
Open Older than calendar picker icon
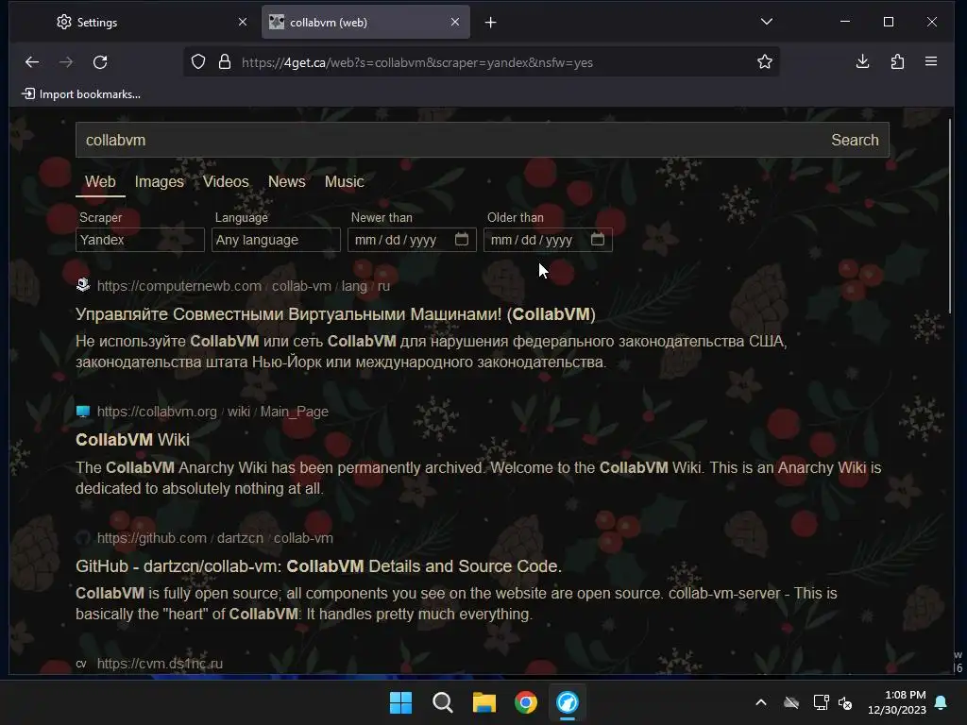pyautogui.click(x=598, y=239)
